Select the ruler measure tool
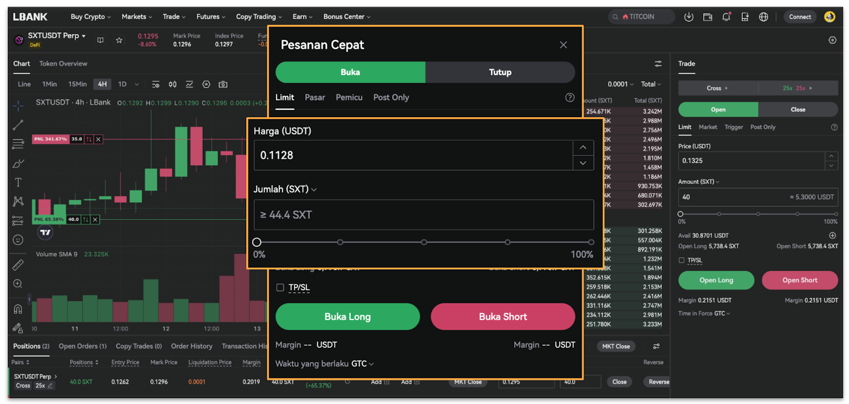This screenshot has height=404, width=849. point(18,265)
